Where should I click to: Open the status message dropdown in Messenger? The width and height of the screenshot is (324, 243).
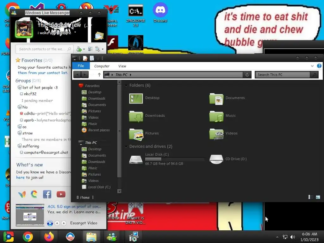pos(75,32)
